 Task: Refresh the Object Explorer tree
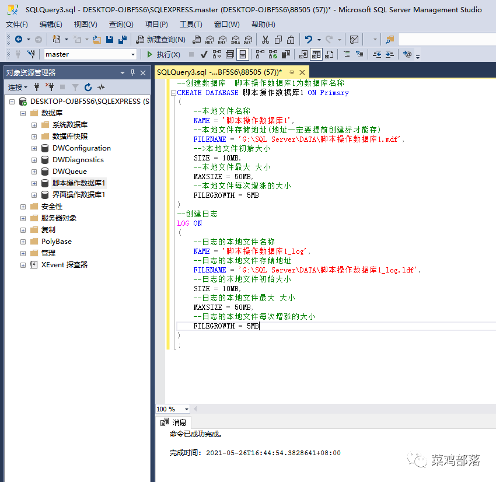click(x=88, y=87)
